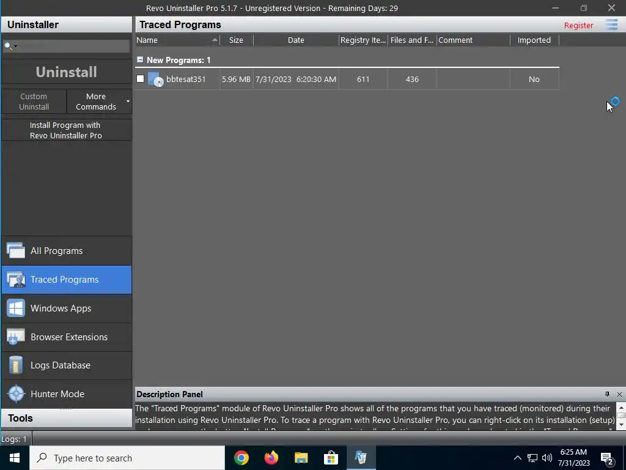Click the 7/31/2023 6:20:30 AM date cell
This screenshot has width=626, height=470.
tap(296, 79)
